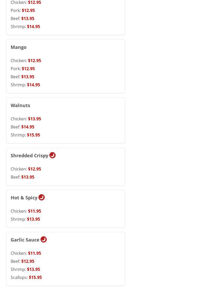Open the Garlic Sauce dish title
The width and height of the screenshot is (200, 287).
click(x=25, y=240)
